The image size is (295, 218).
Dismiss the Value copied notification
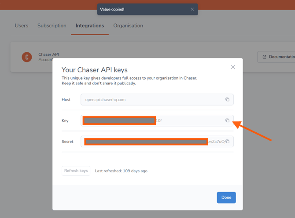click(192, 9)
